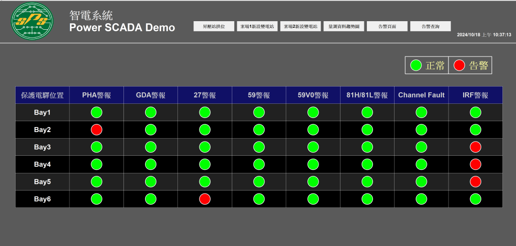Click Bay3 PHA status indicator
516x246 pixels.
pos(96,147)
